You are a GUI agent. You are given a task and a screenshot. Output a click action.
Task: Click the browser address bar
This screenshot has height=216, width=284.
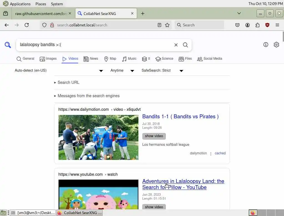106,25
